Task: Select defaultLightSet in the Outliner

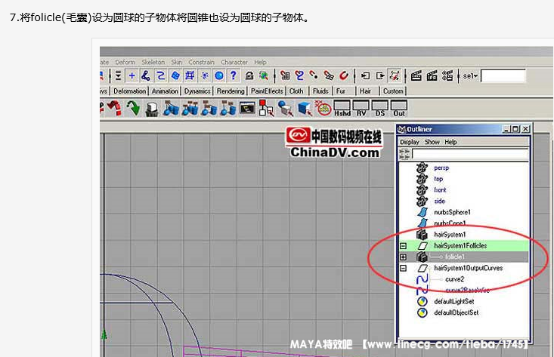Action: pyautogui.click(x=453, y=301)
